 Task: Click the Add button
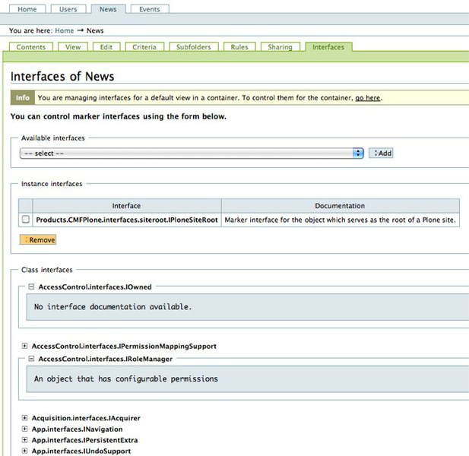click(381, 153)
